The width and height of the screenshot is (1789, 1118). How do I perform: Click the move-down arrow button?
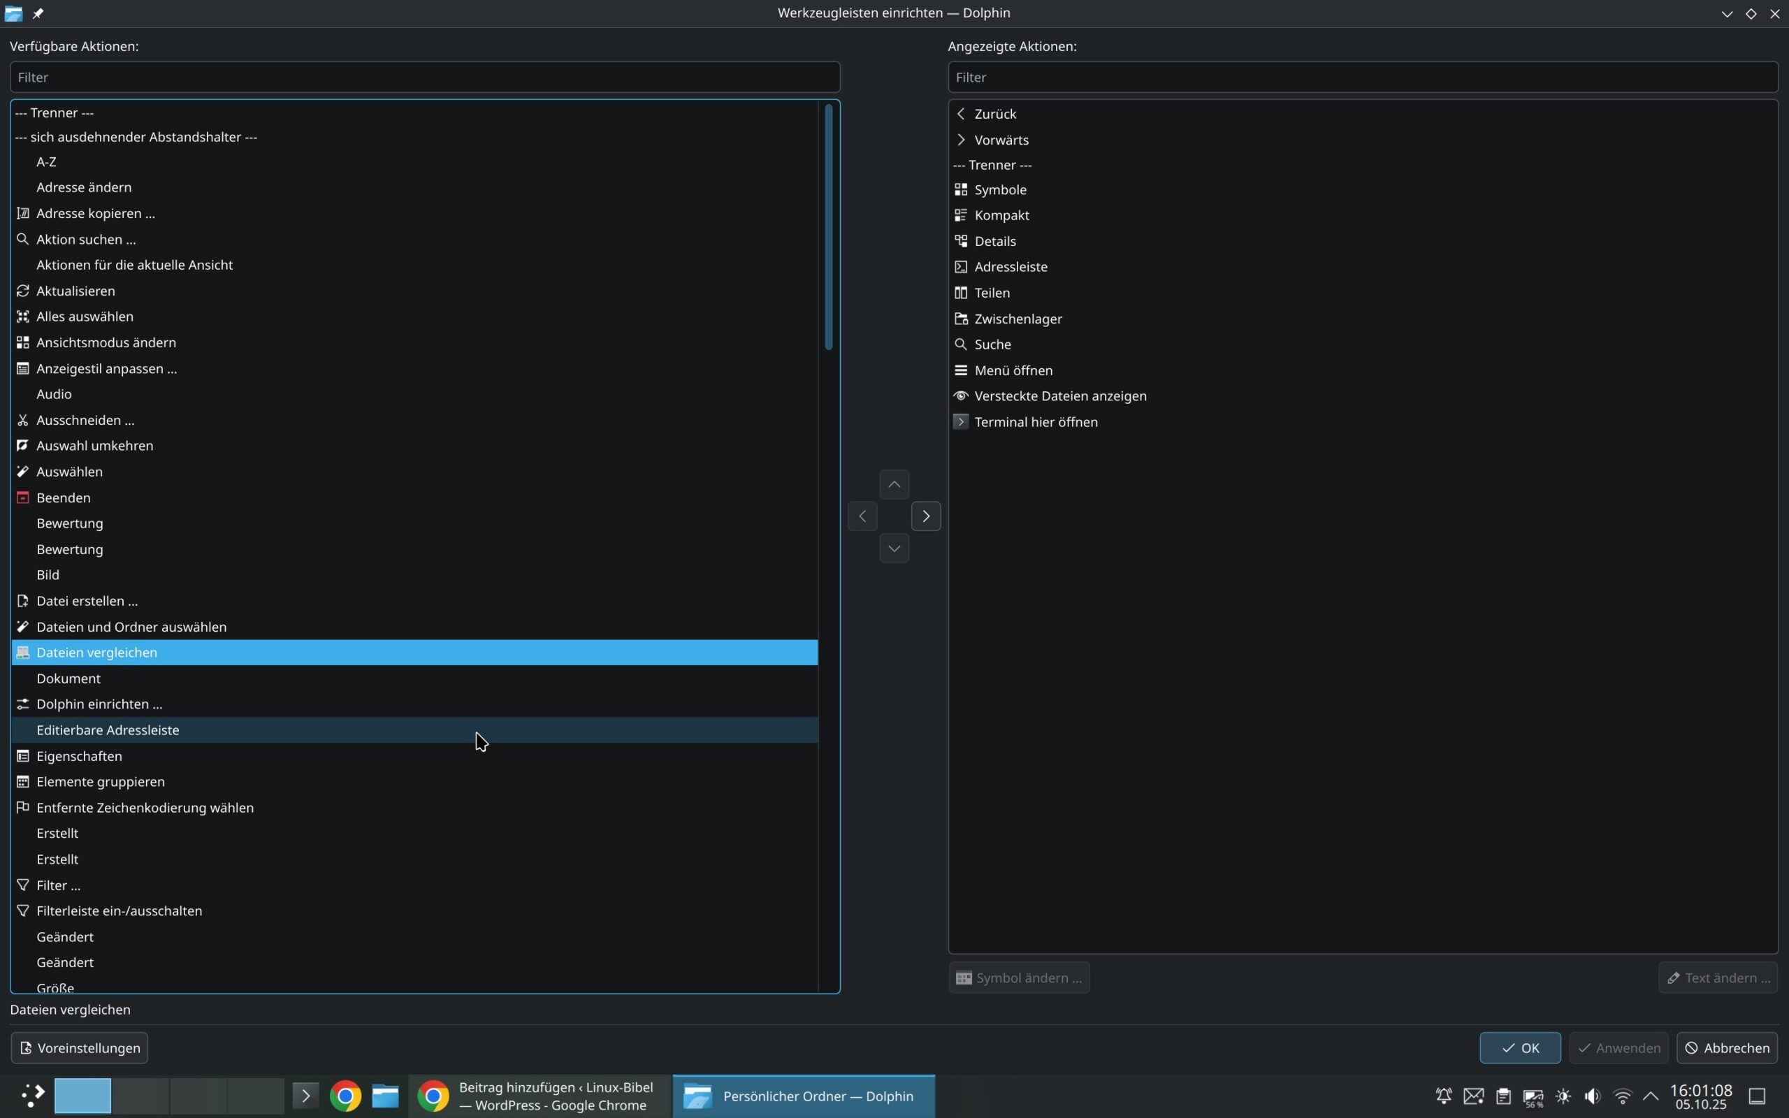[x=894, y=549]
